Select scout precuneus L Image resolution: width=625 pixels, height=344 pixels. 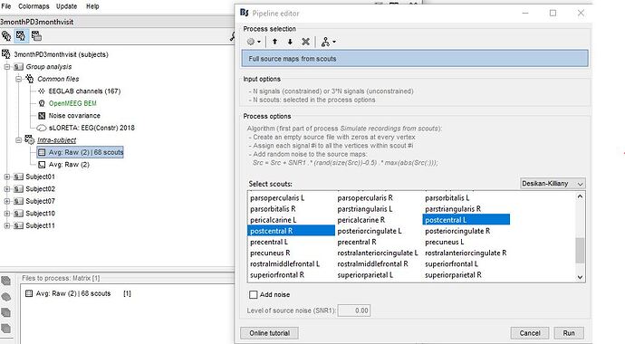tap(445, 242)
